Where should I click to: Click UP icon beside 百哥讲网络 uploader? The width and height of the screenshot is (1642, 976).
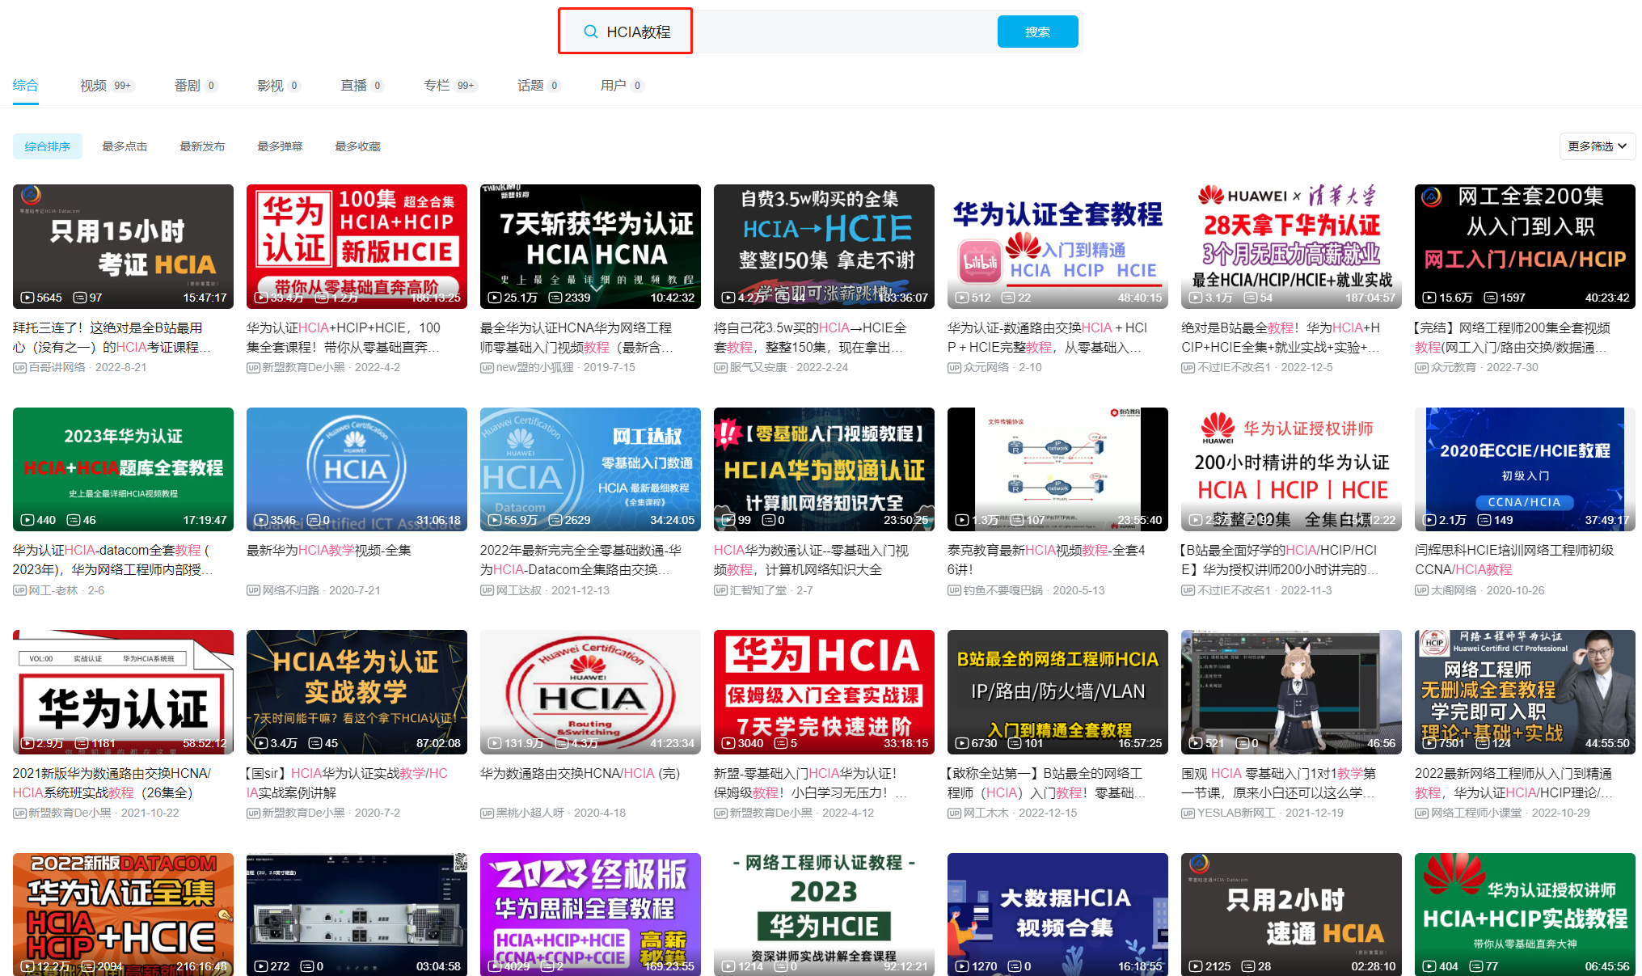[19, 367]
